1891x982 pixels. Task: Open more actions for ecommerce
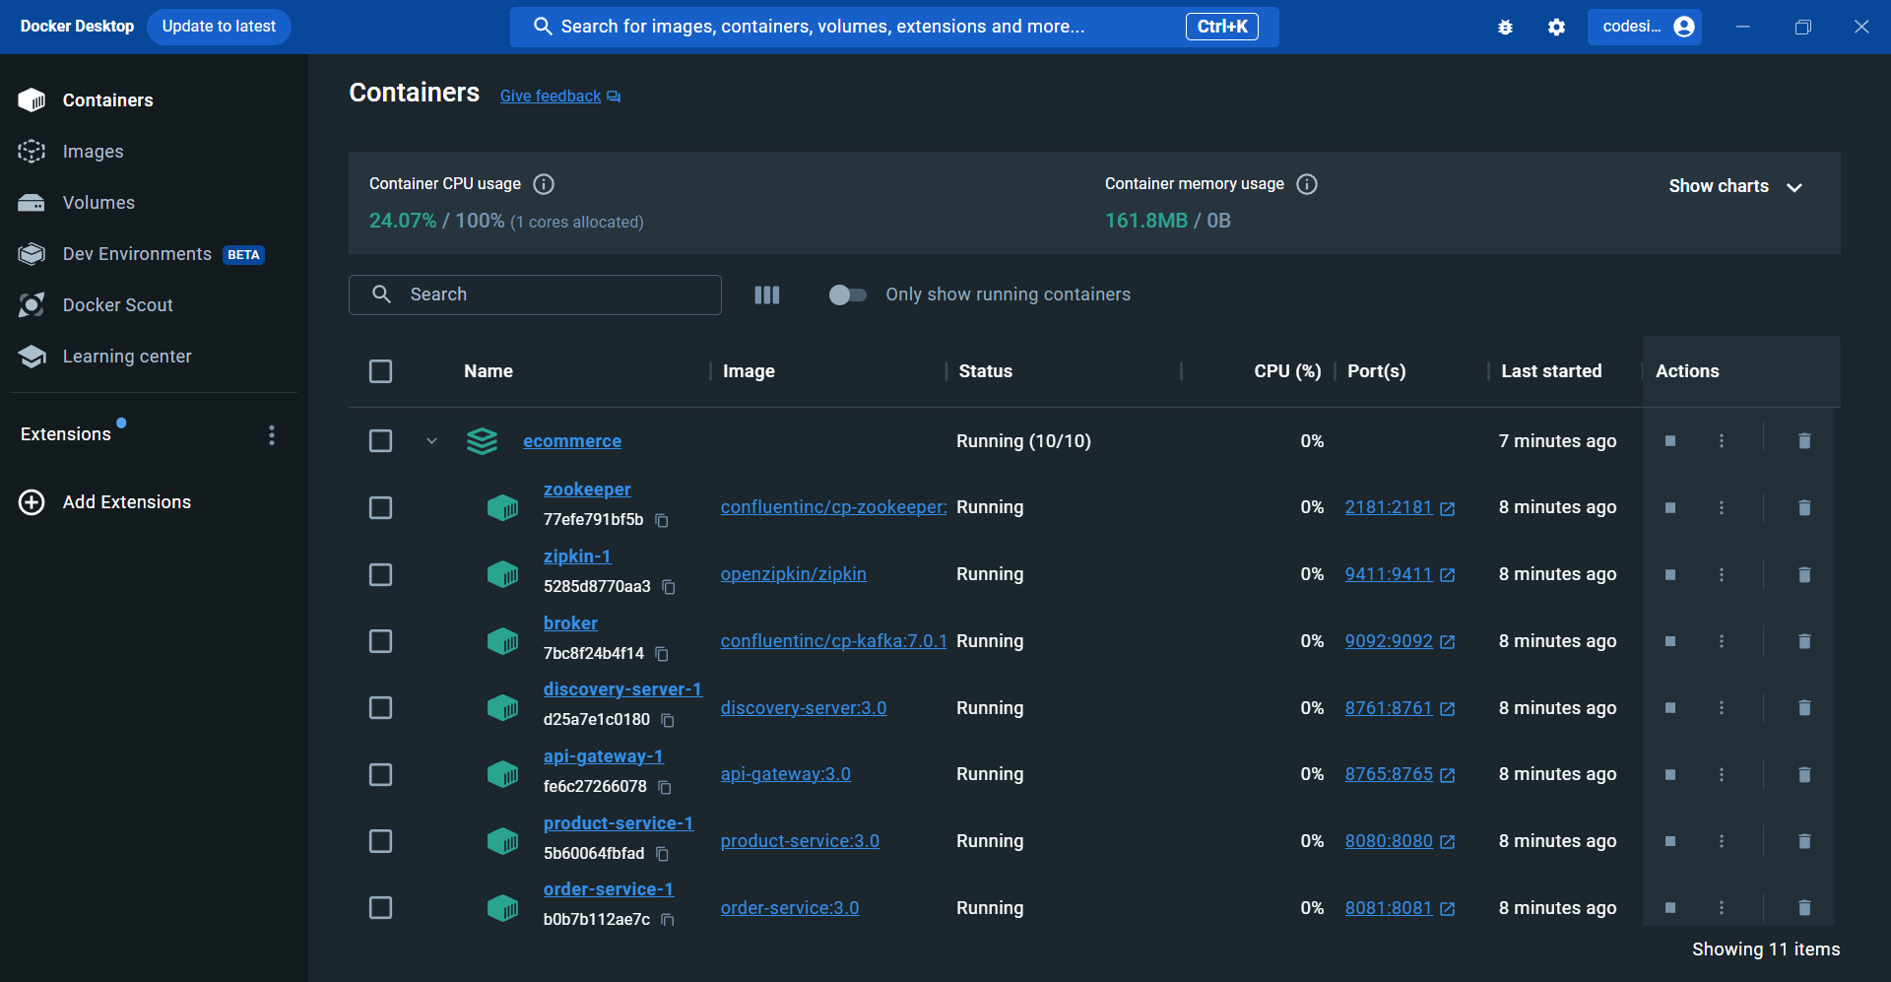(1722, 441)
